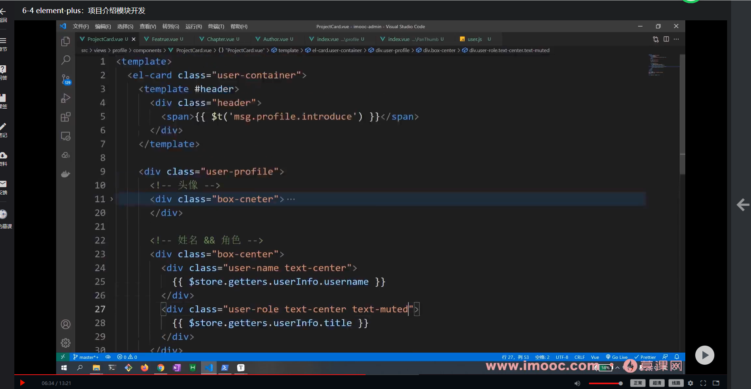
Task: Switch to the user.js tab
Action: (x=475, y=39)
